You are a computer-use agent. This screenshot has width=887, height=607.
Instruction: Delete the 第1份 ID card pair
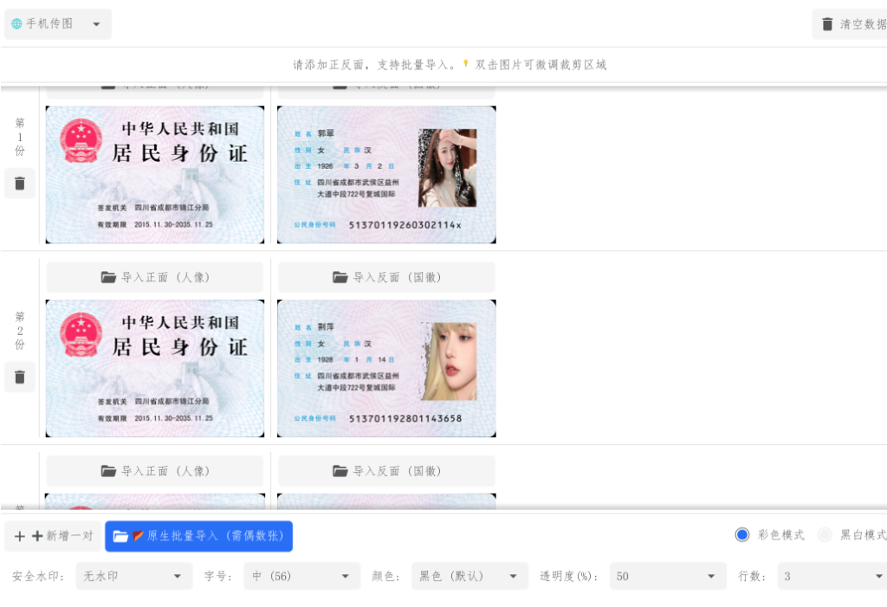click(20, 184)
